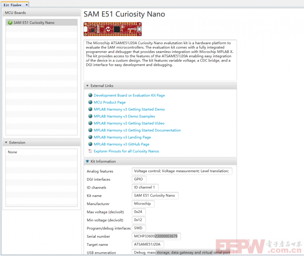Click globe icon beside Landing Page link
Viewport: 304px width, 256px height.
tap(90, 137)
